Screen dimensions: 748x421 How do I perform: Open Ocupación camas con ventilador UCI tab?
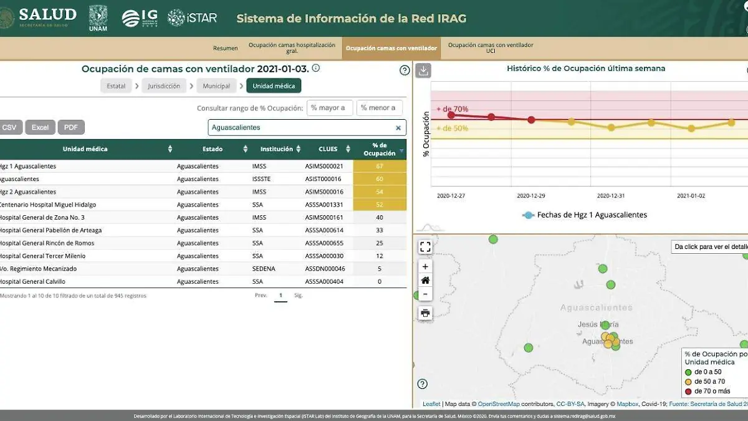pyautogui.click(x=491, y=48)
